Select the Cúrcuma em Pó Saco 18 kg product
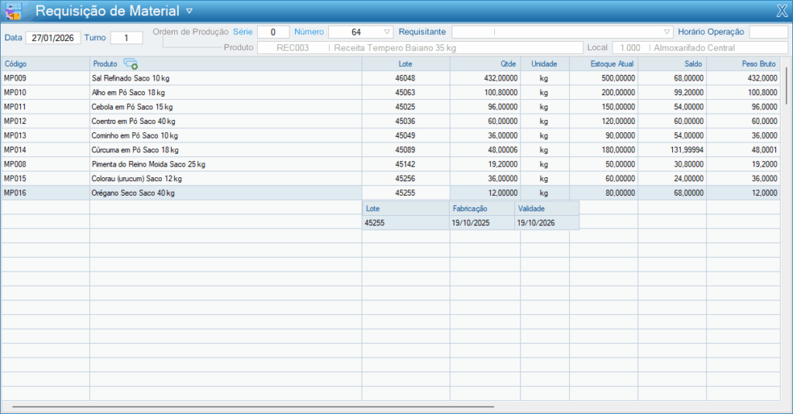 click(x=135, y=149)
